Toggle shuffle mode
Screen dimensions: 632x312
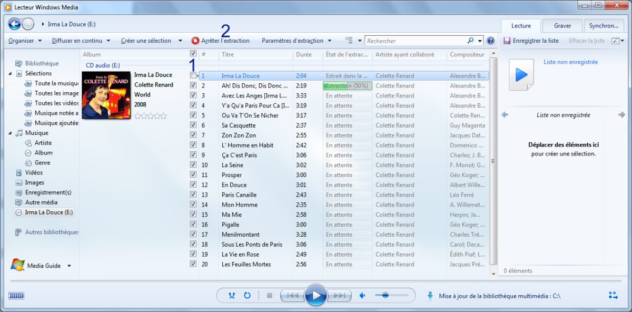pos(232,295)
